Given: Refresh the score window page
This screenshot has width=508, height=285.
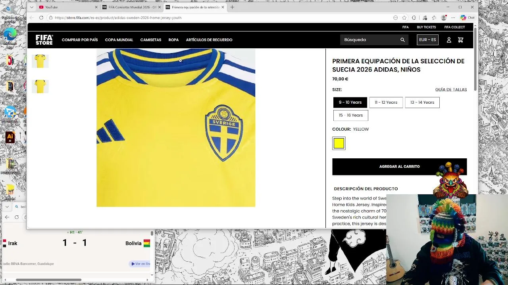Looking at the screenshot, I should click(16, 217).
